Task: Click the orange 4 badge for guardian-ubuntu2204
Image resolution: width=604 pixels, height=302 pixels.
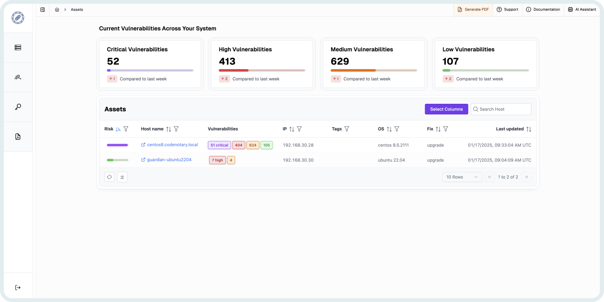Action: point(231,160)
